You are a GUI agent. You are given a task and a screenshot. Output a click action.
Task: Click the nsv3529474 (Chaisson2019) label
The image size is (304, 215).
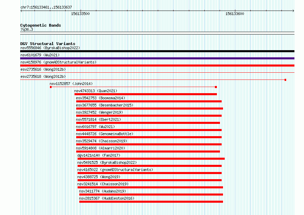101,141
